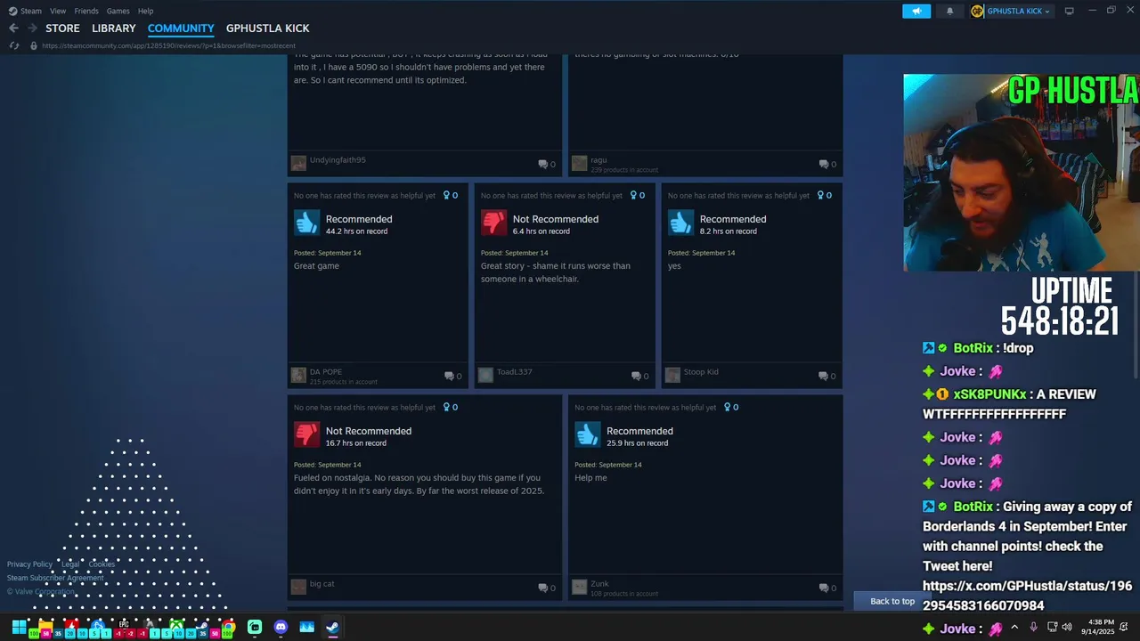Image resolution: width=1140 pixels, height=641 pixels.
Task: Open comments on big cat's review
Action: coord(547,588)
